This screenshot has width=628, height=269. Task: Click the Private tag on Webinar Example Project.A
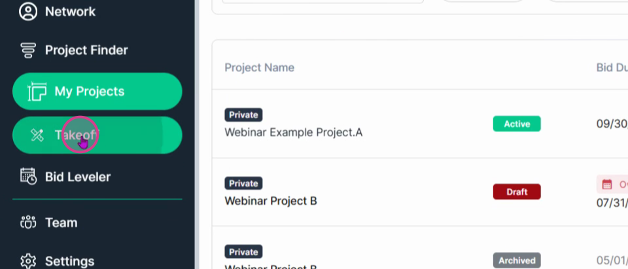243,115
